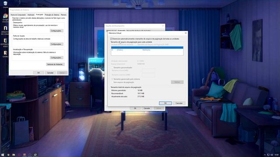The height and width of the screenshot is (157, 280).
Task: Click the red app icon on the taskbar
Action: 24,155
